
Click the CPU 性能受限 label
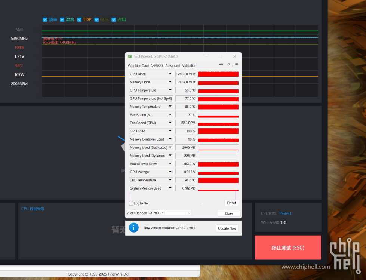(33, 209)
